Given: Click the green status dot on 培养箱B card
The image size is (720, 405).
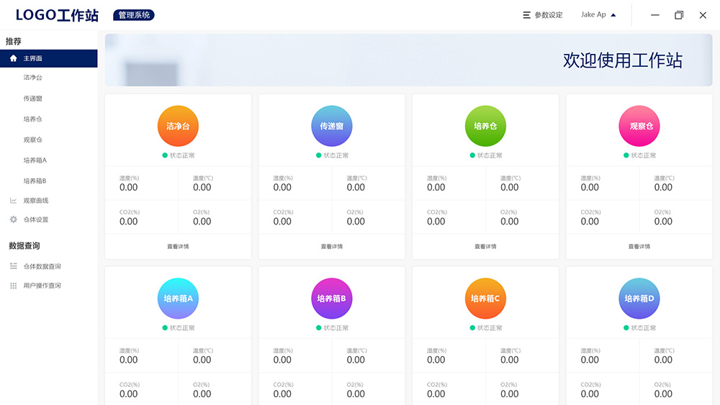Looking at the screenshot, I should [x=319, y=327].
